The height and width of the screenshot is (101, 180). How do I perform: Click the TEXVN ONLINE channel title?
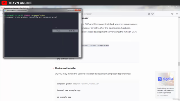coord(20,3)
